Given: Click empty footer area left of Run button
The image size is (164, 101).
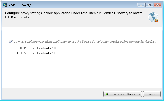Looking at the screenshot, I should tap(50, 94).
